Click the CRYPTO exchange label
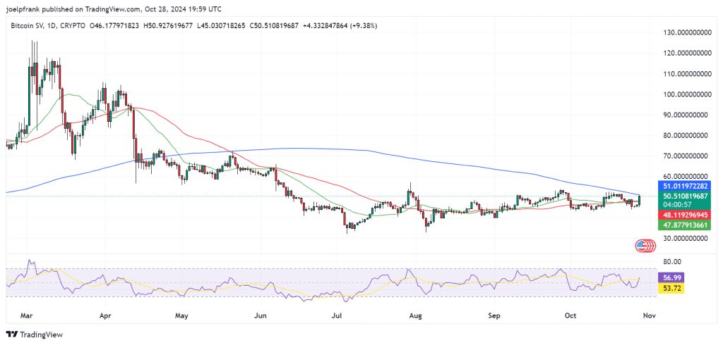 tap(71, 26)
